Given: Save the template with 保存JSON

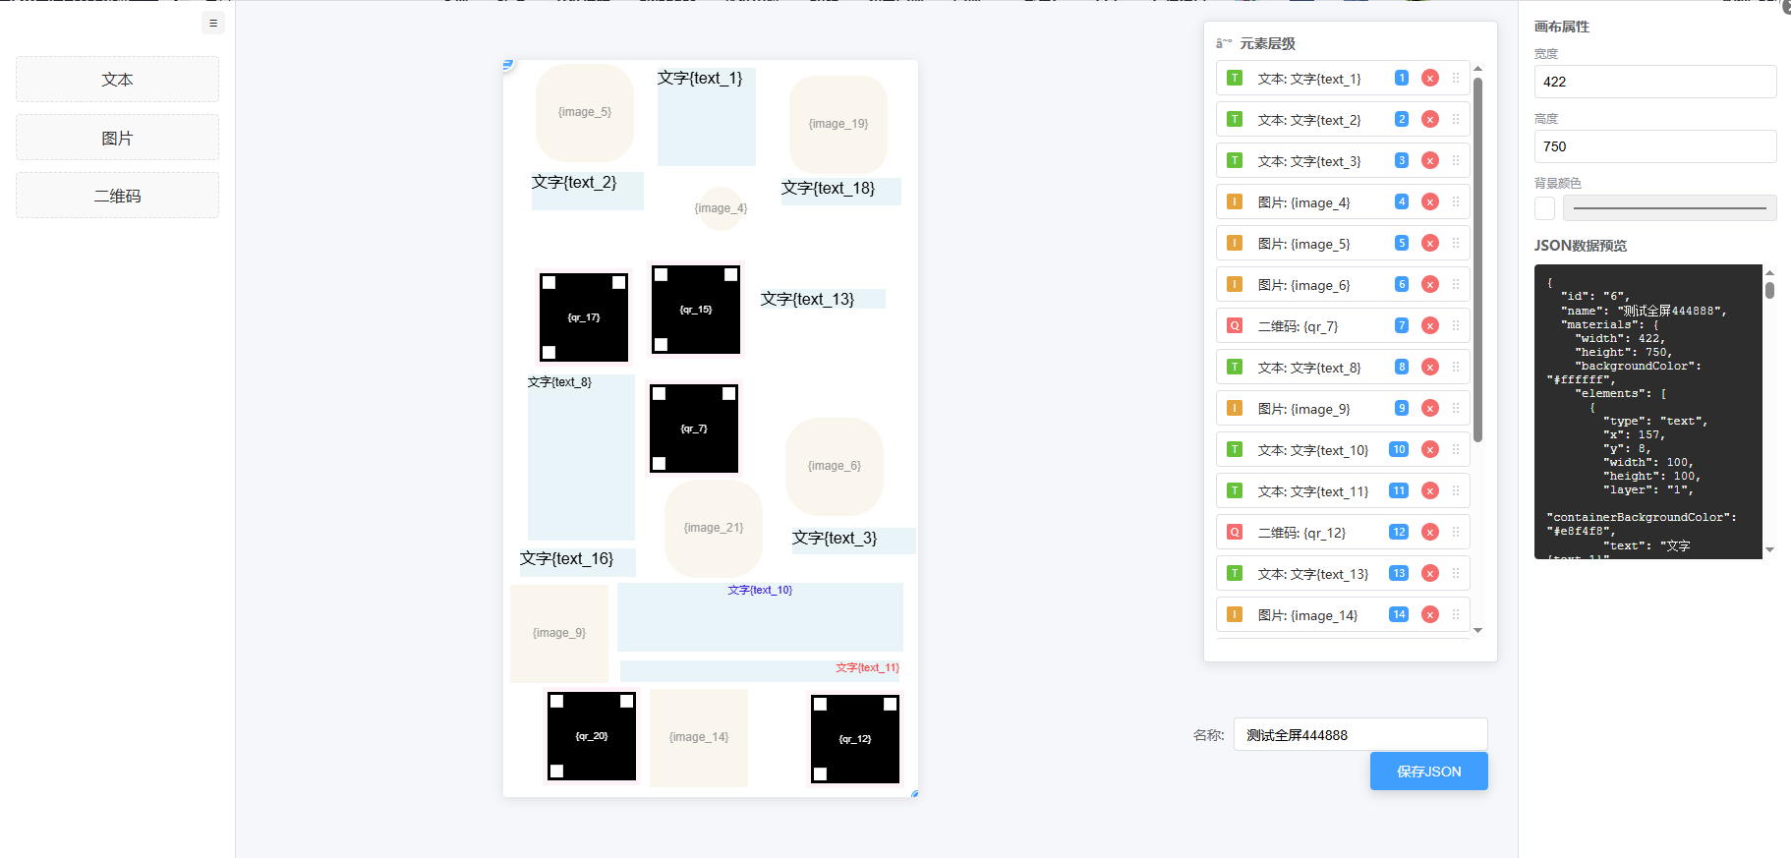Looking at the screenshot, I should point(1429,772).
